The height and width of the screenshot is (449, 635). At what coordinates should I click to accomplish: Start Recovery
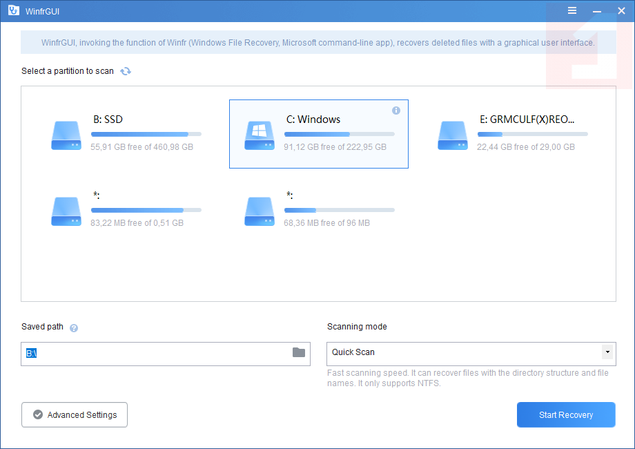[x=566, y=414]
